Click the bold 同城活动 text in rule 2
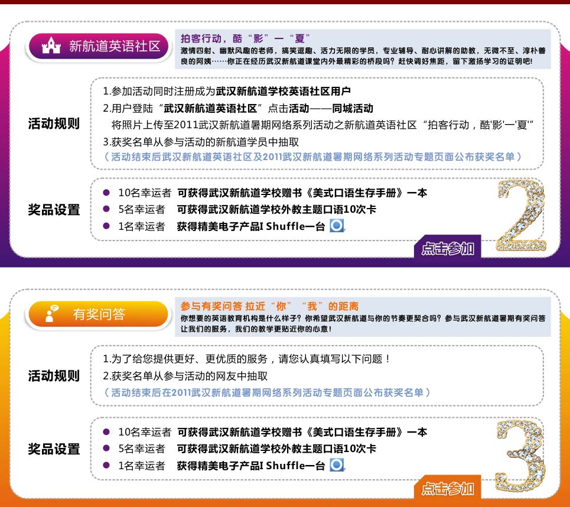The height and width of the screenshot is (507, 570). [x=352, y=108]
